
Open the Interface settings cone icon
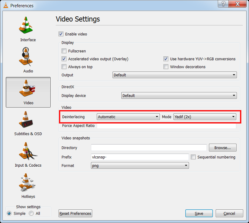coord(26,25)
